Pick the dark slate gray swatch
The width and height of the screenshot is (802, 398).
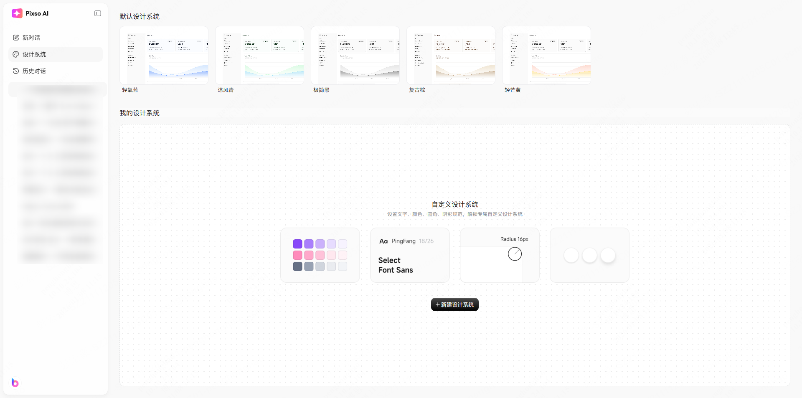(x=297, y=266)
